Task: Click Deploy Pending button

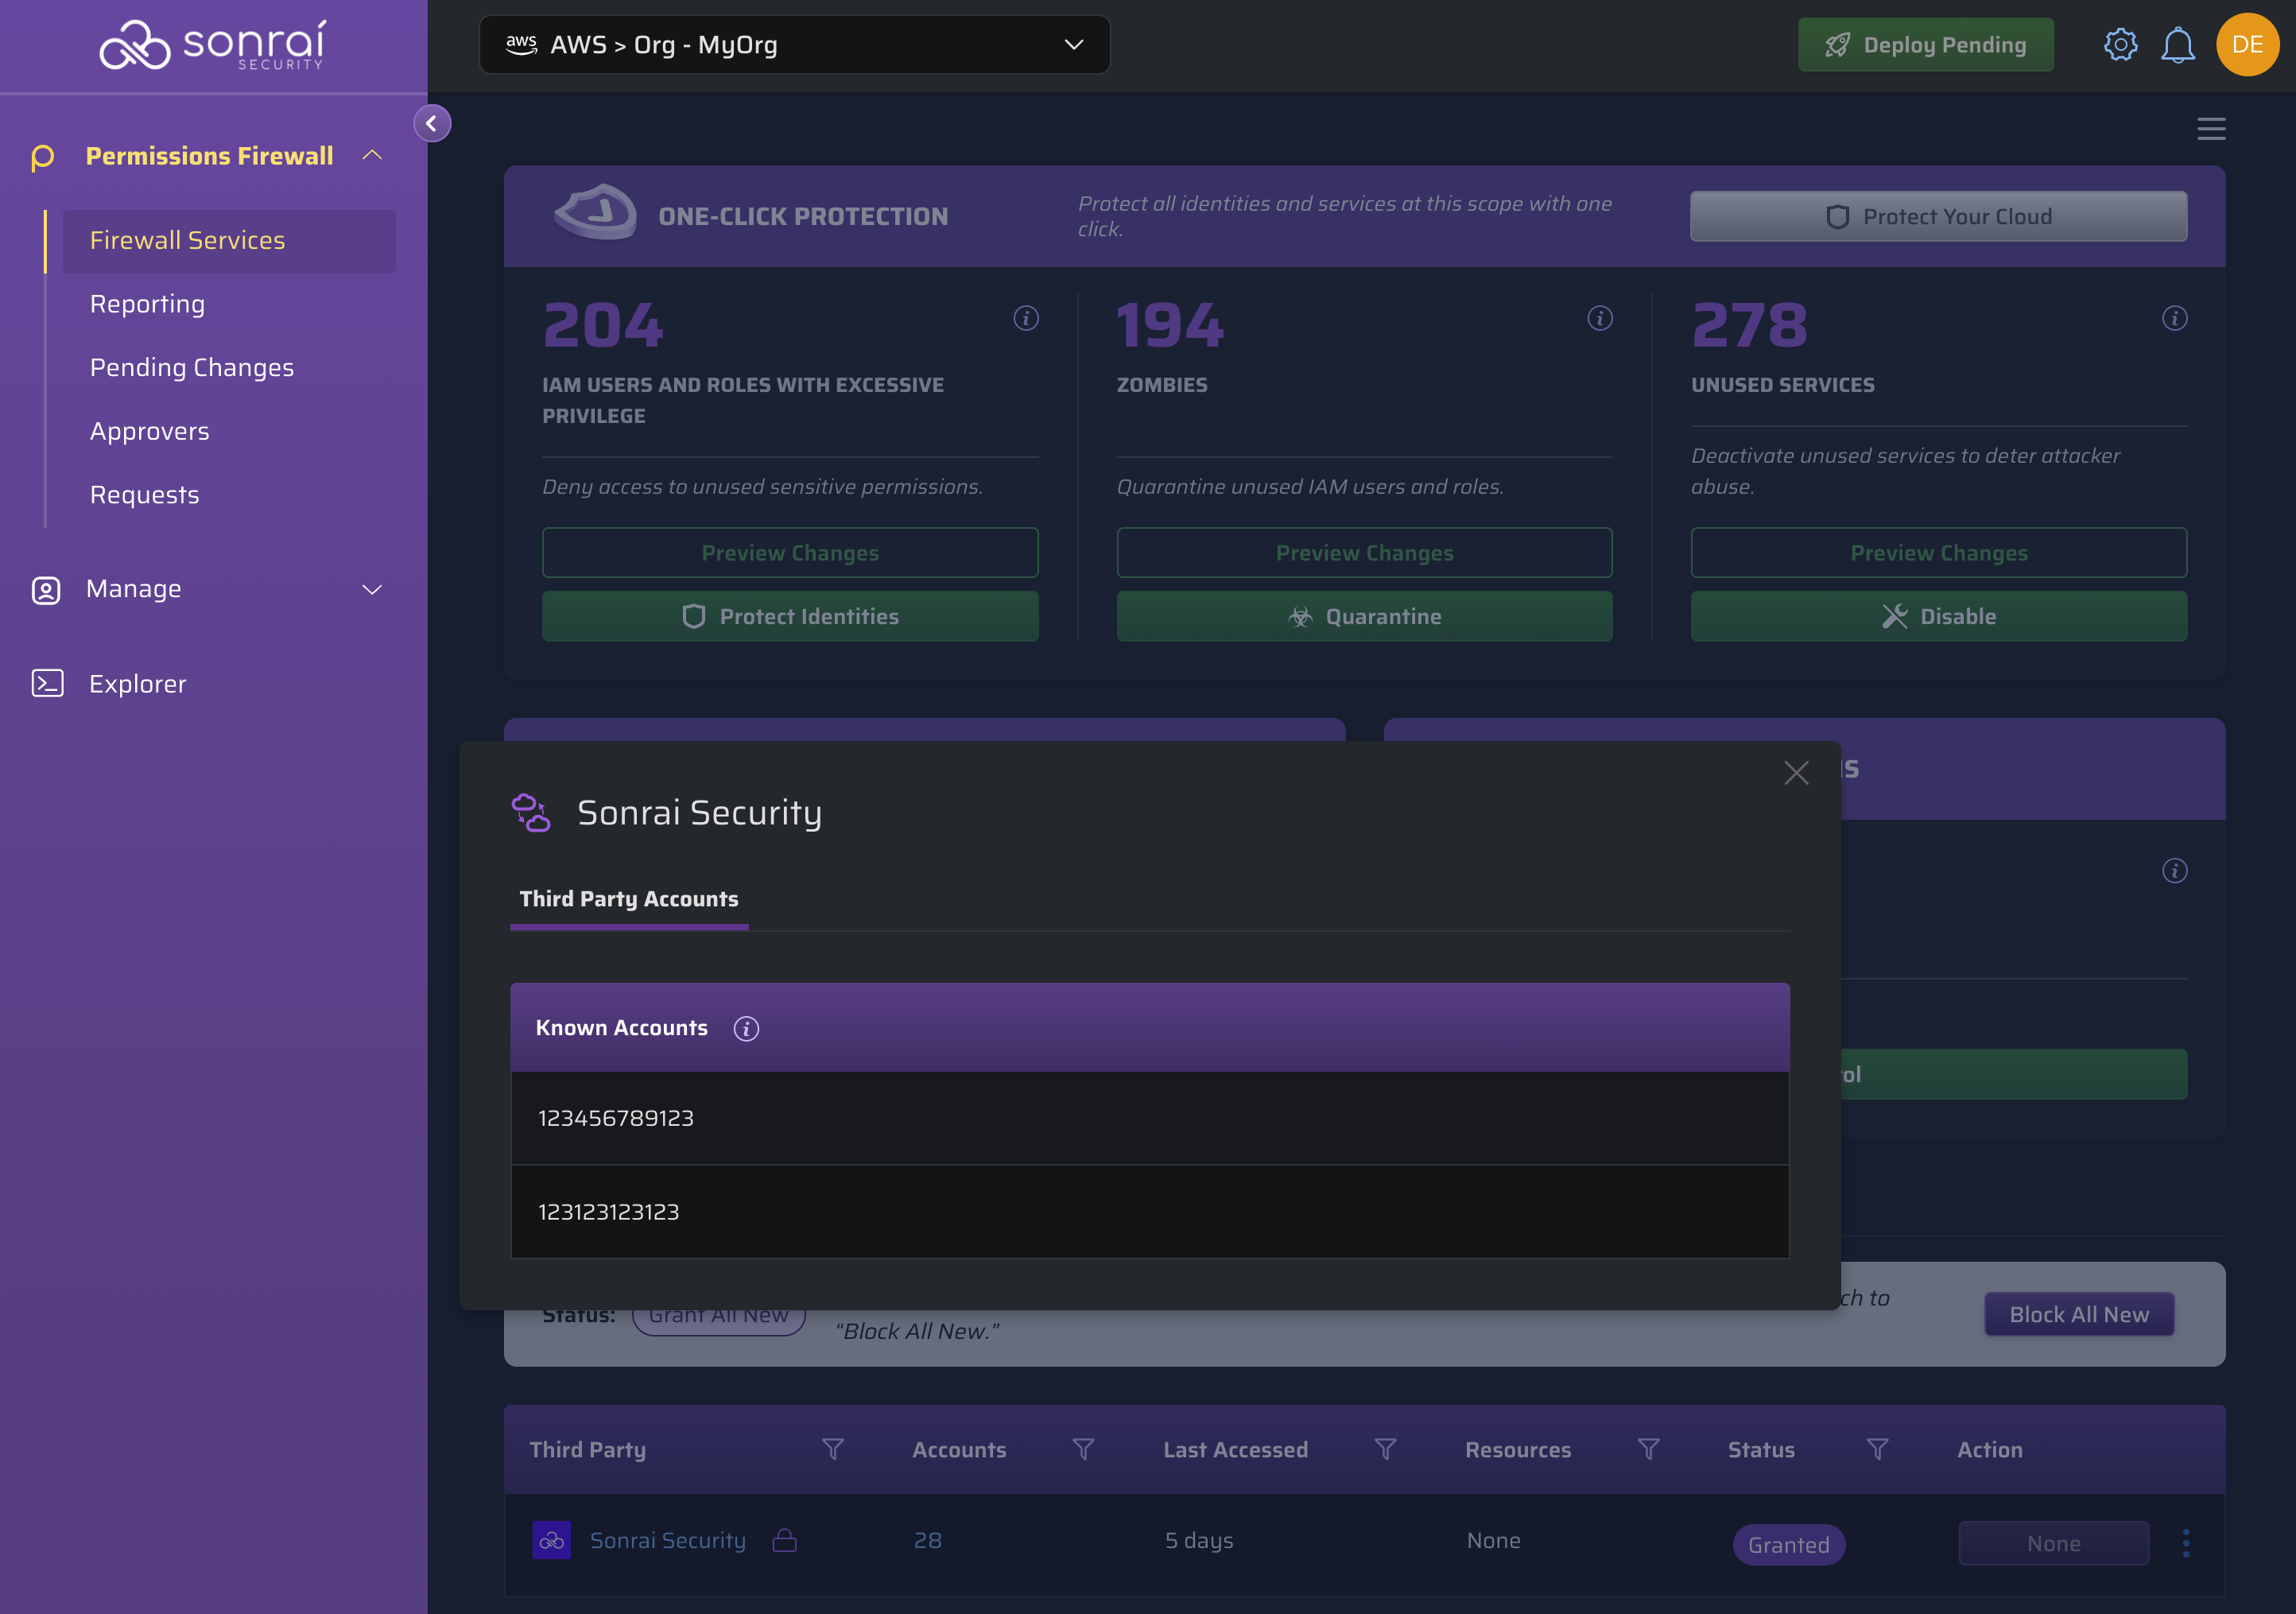Action: point(1926,45)
